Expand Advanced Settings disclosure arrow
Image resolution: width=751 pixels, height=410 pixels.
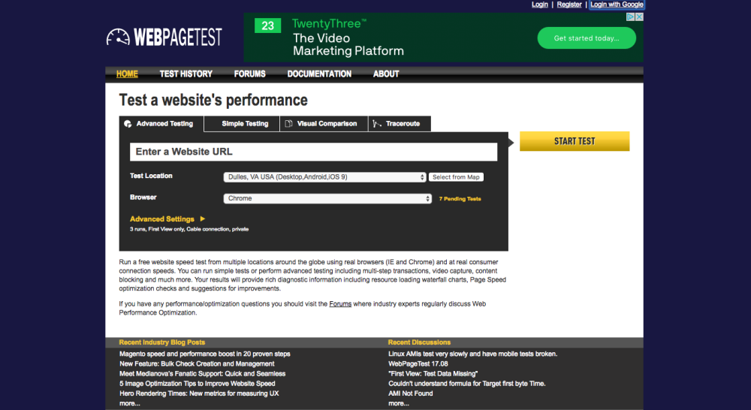tap(203, 219)
